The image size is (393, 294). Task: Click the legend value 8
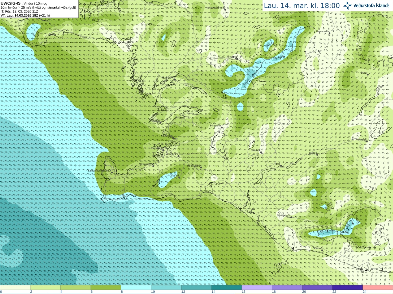click(122, 292)
